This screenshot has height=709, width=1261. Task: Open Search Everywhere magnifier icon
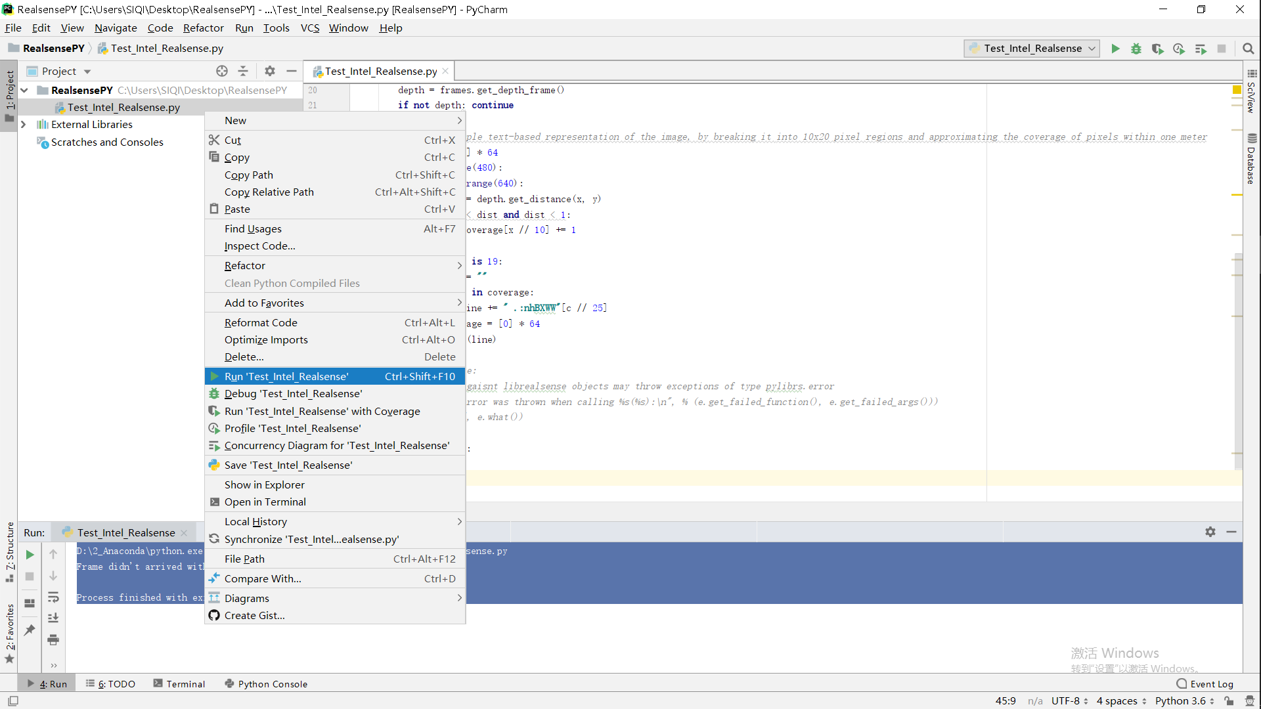1249,49
